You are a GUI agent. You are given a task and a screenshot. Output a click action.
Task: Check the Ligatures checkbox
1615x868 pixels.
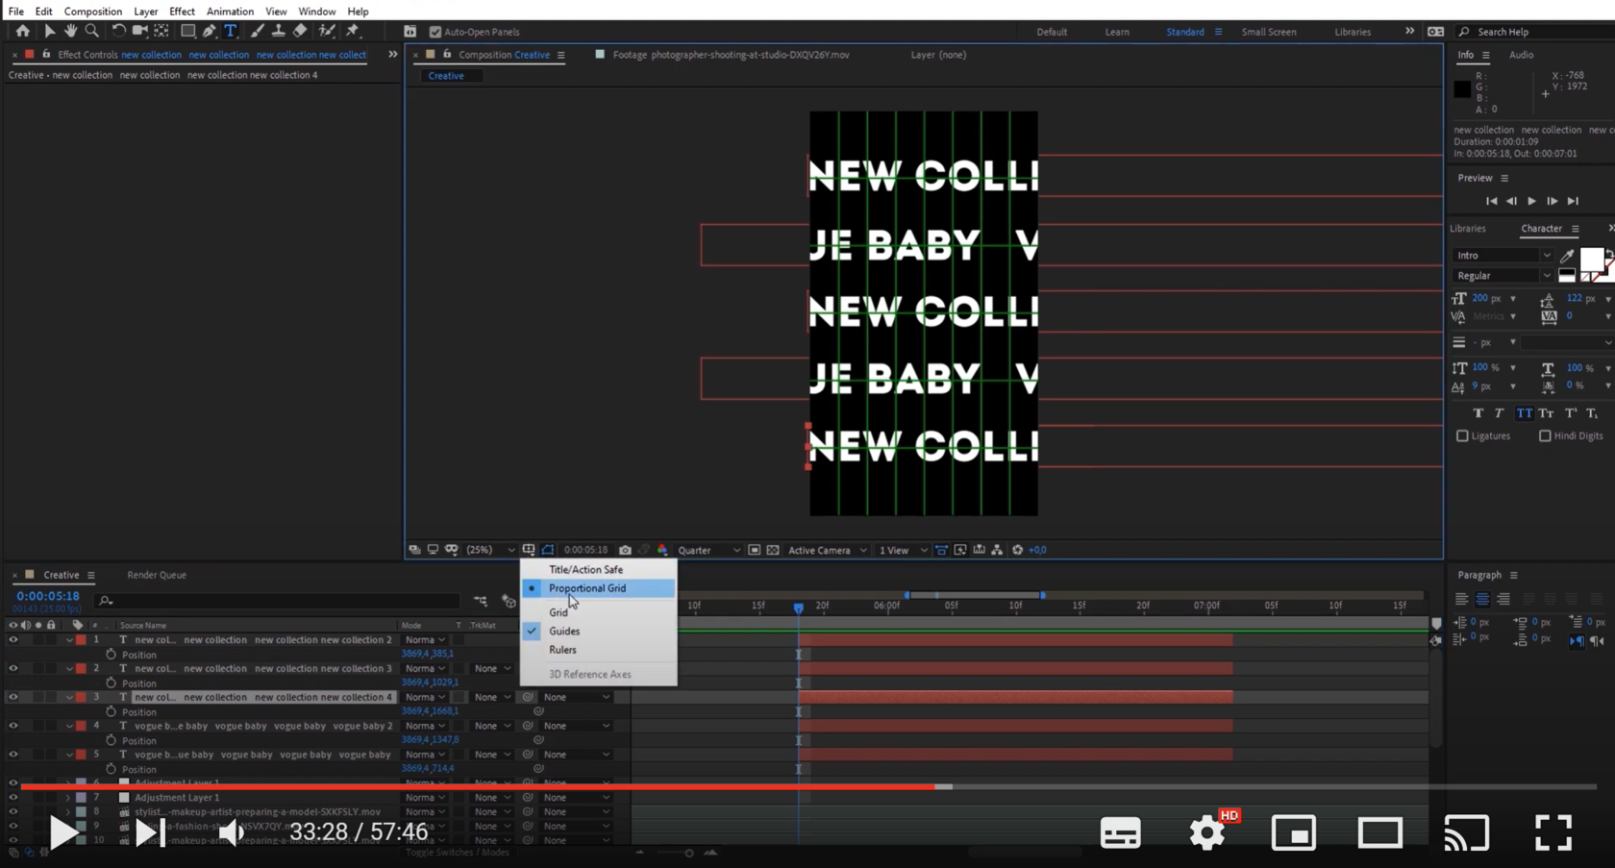1462,435
